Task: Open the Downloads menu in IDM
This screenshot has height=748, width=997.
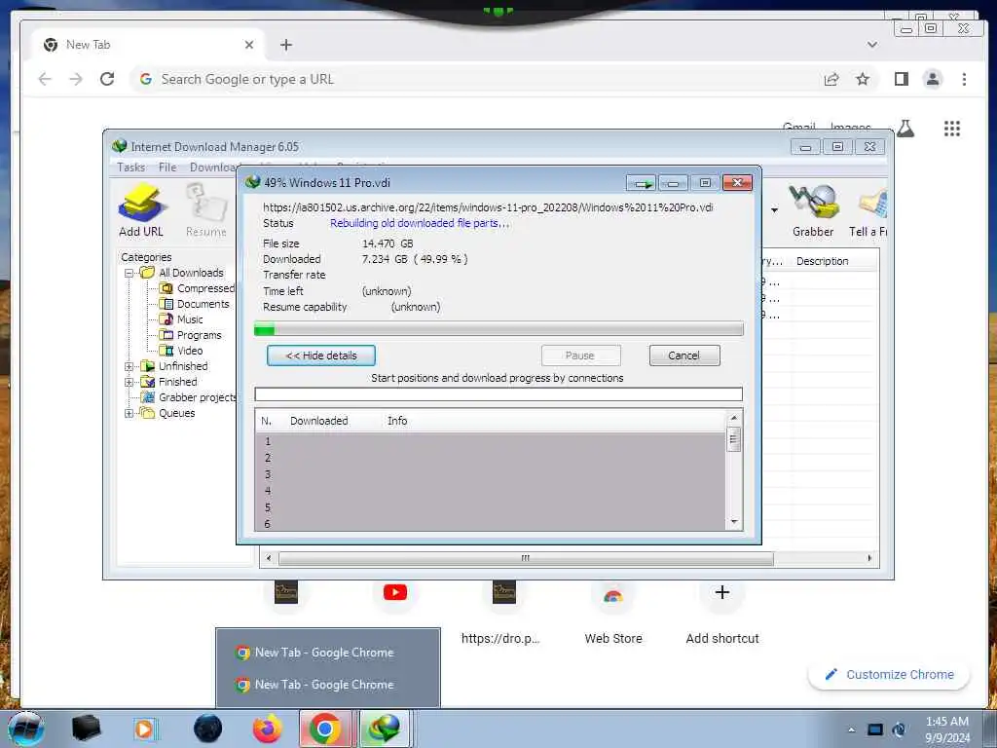Action: click(214, 168)
